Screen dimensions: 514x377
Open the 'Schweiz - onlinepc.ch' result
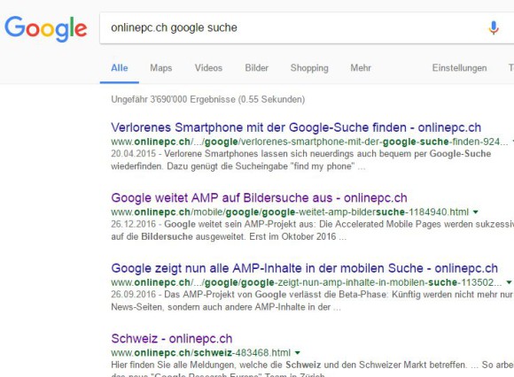click(172, 338)
